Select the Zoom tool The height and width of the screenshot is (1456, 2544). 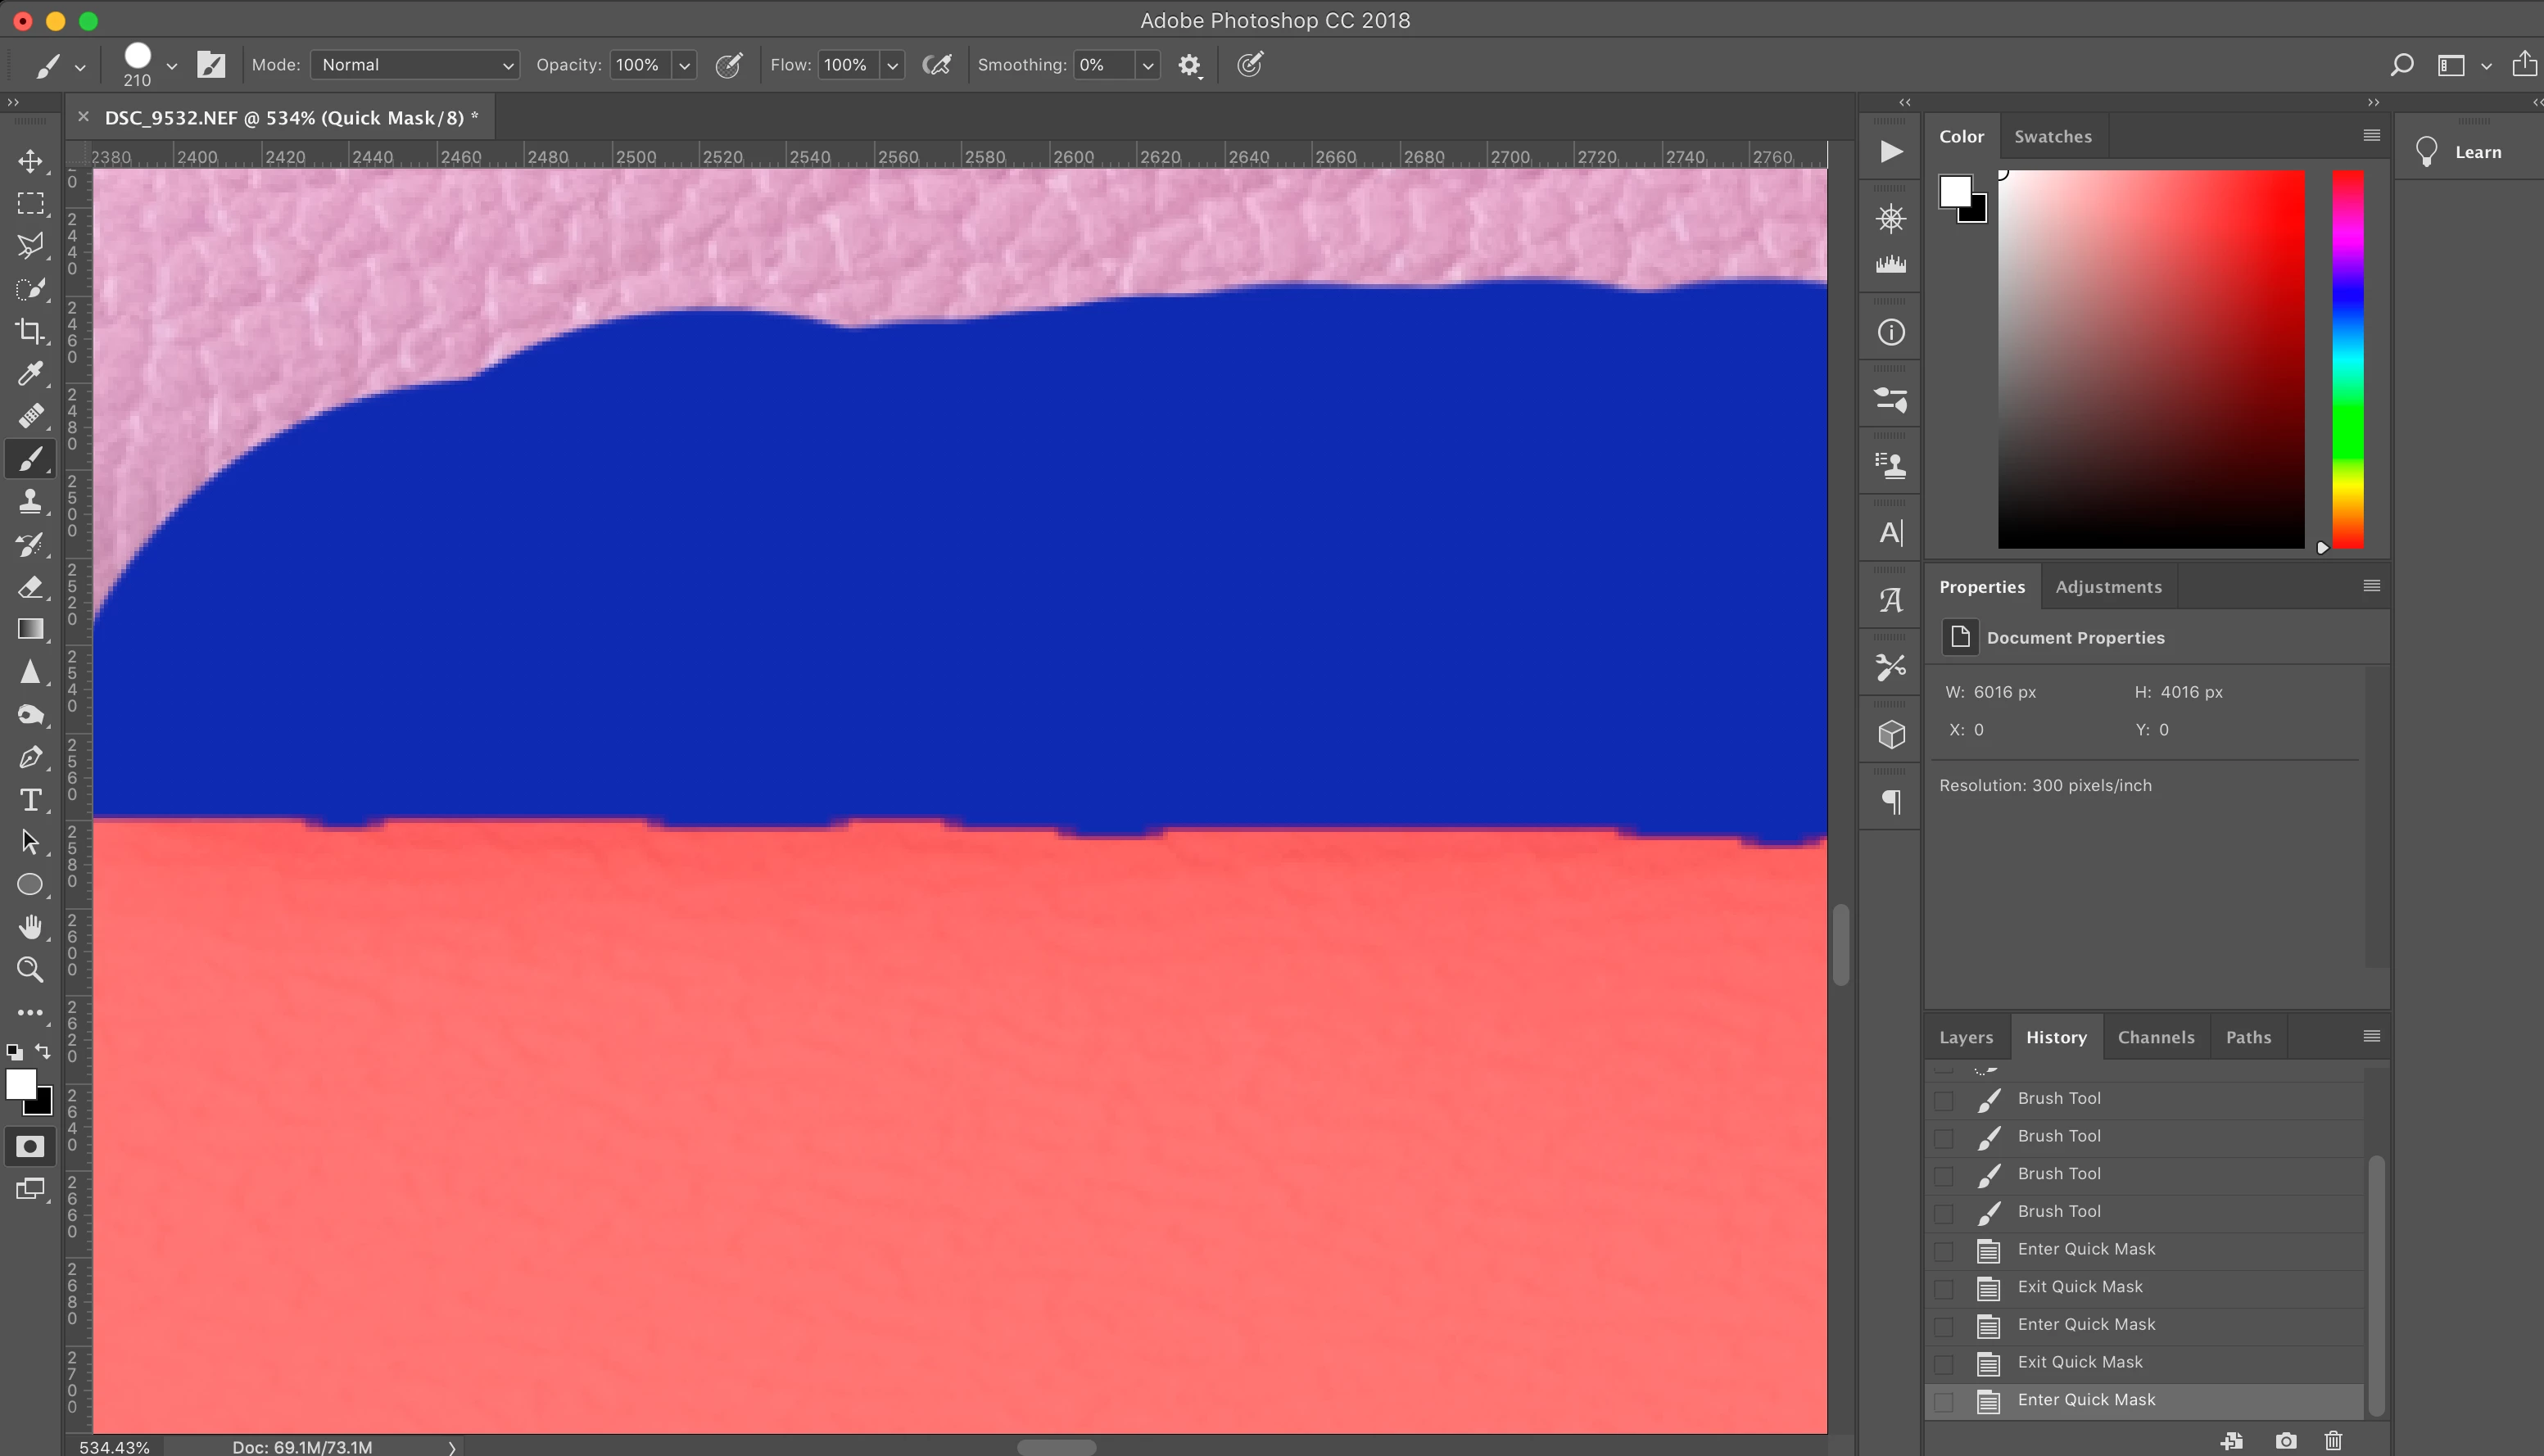30,969
